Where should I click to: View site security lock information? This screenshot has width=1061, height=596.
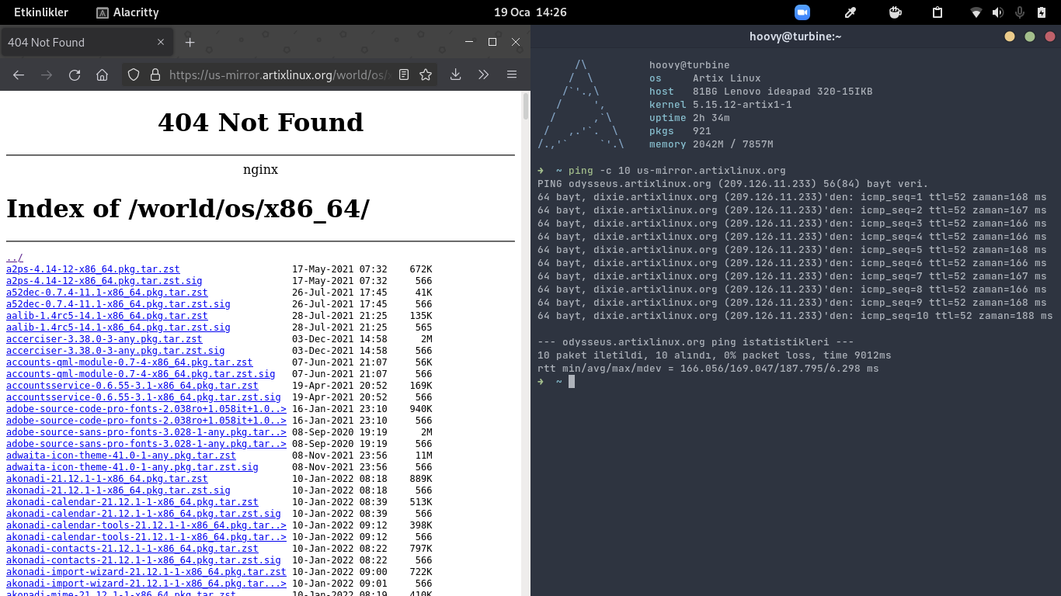[x=155, y=74]
